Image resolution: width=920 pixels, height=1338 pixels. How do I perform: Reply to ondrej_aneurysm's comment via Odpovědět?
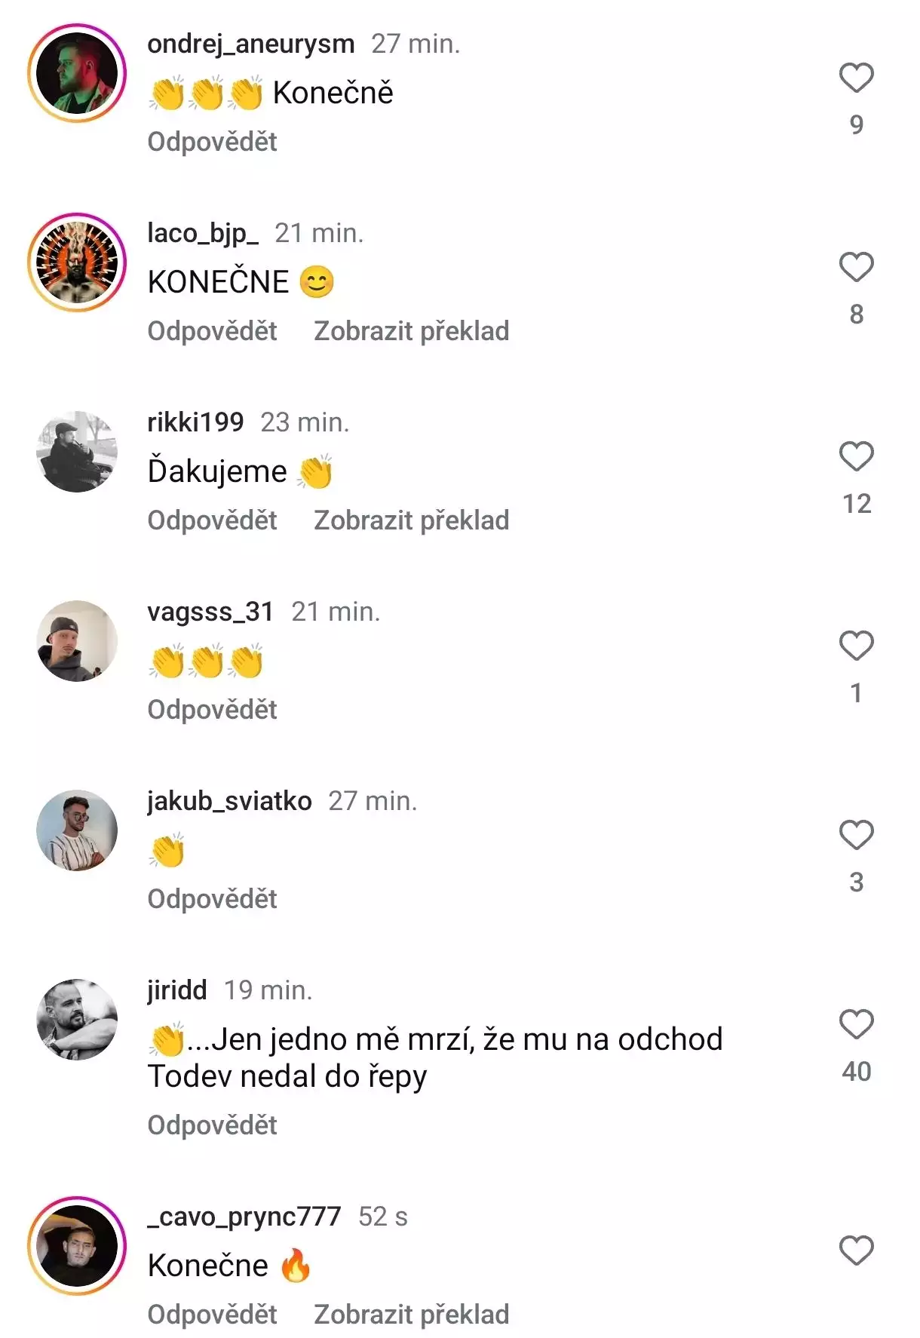click(212, 142)
